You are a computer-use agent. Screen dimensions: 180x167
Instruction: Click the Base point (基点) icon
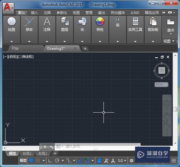coord(171,22)
